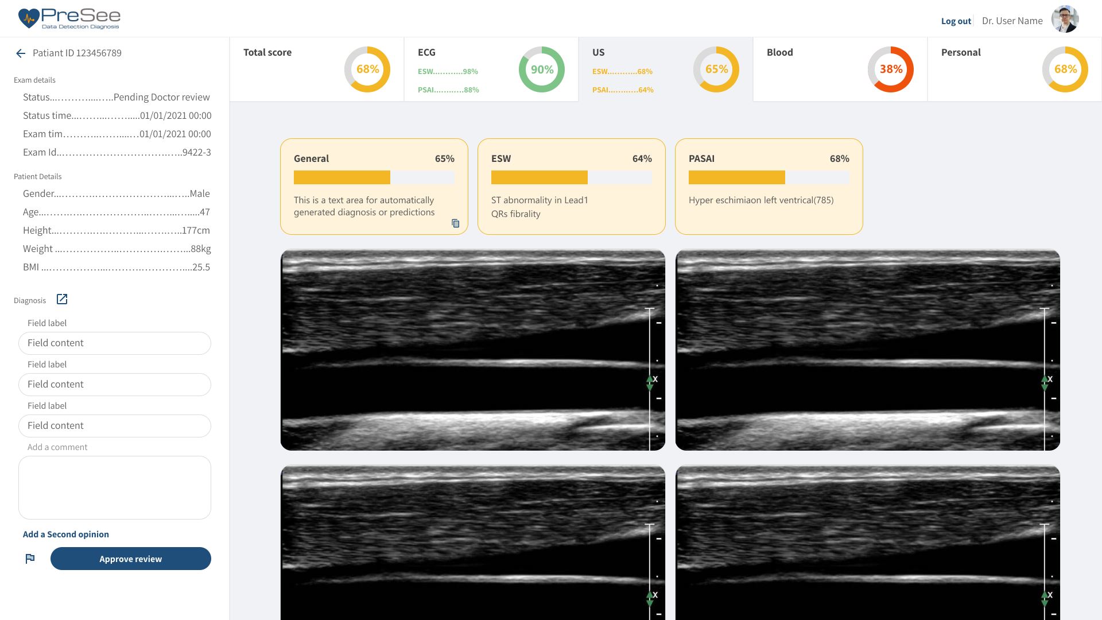Click the PreSee heart logo
This screenshot has height=620, width=1102.
[28, 18]
